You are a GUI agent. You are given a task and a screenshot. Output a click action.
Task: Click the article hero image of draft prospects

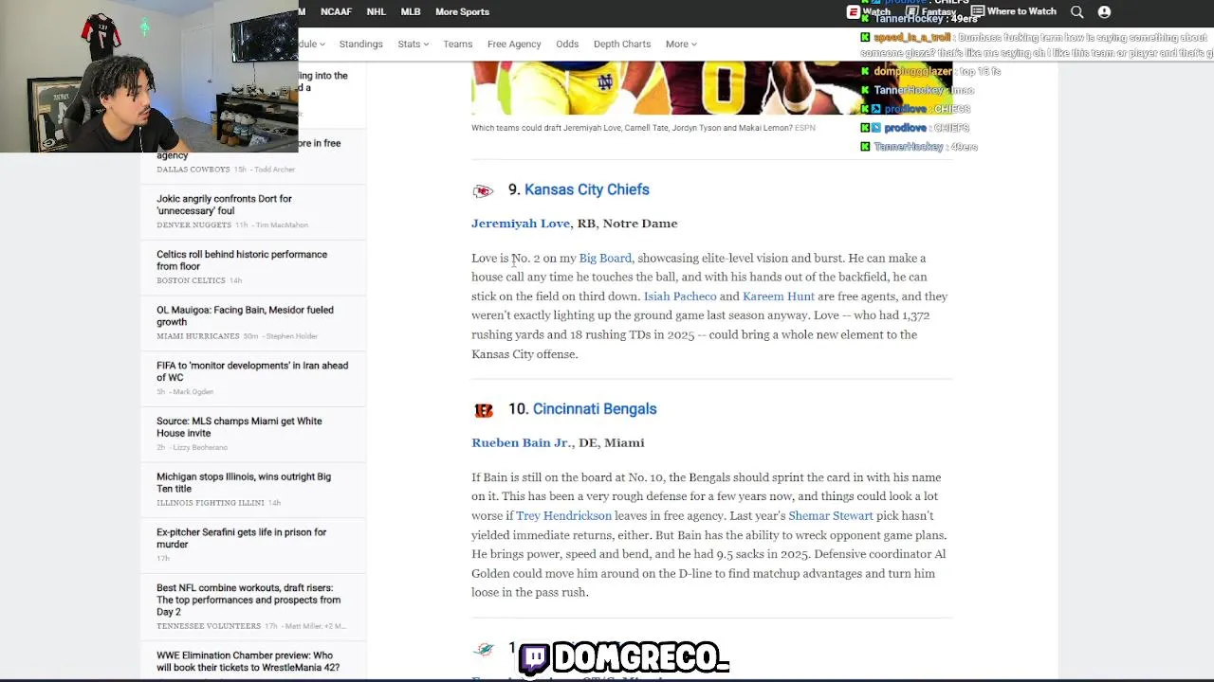click(711, 87)
